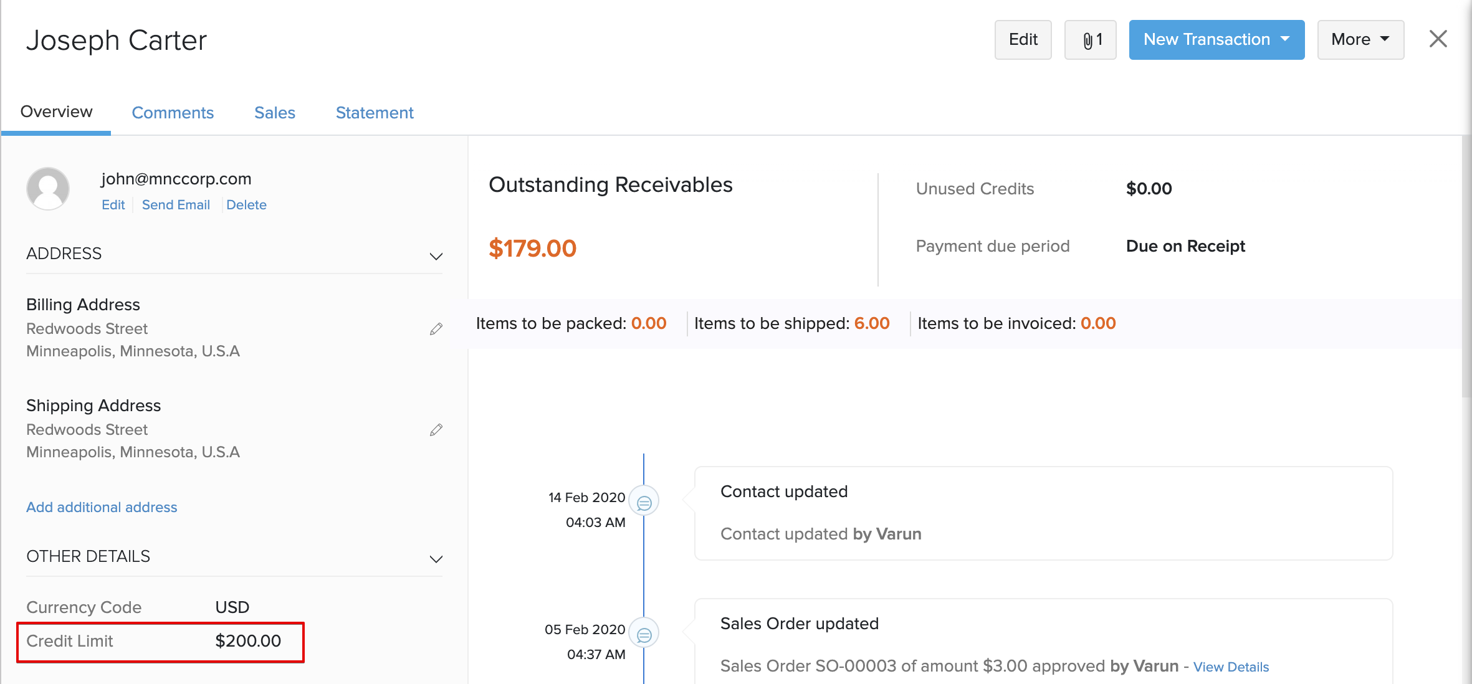Delete the contact email address
The image size is (1472, 684).
coord(247,204)
